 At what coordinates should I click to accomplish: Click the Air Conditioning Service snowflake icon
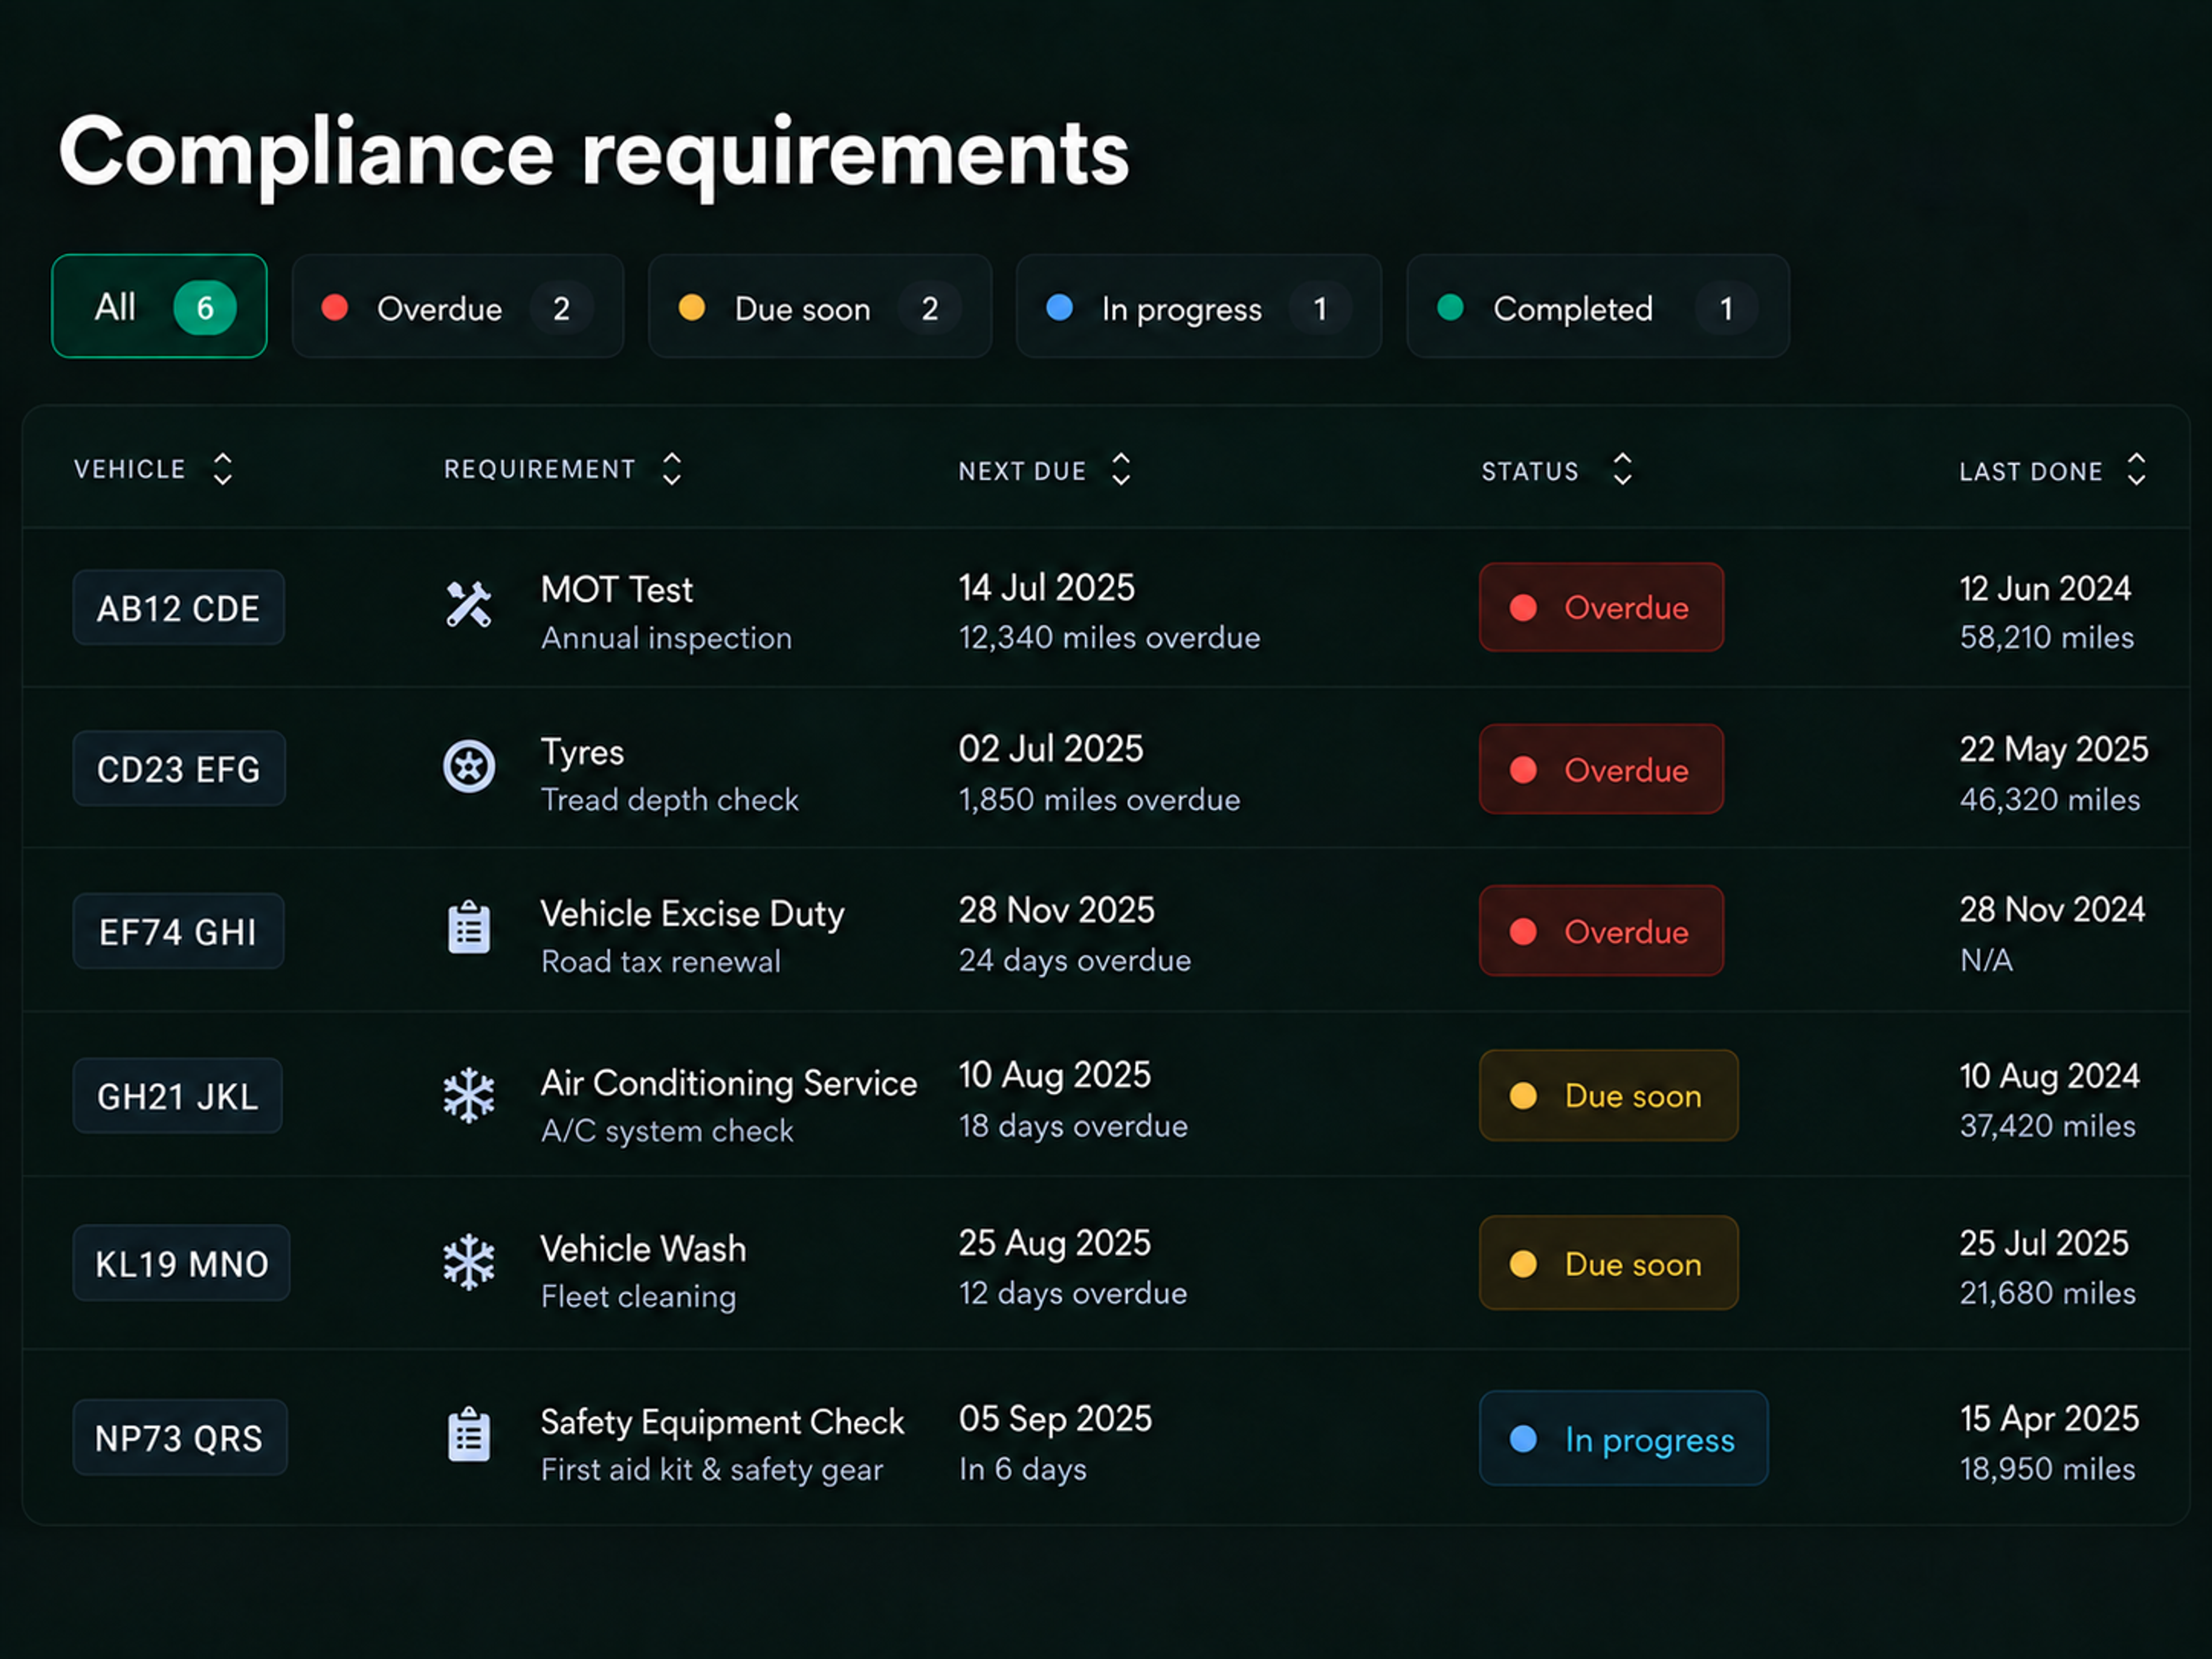[x=469, y=1096]
